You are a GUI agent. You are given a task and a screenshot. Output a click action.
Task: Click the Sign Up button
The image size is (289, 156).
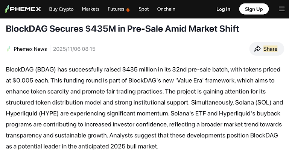click(254, 9)
